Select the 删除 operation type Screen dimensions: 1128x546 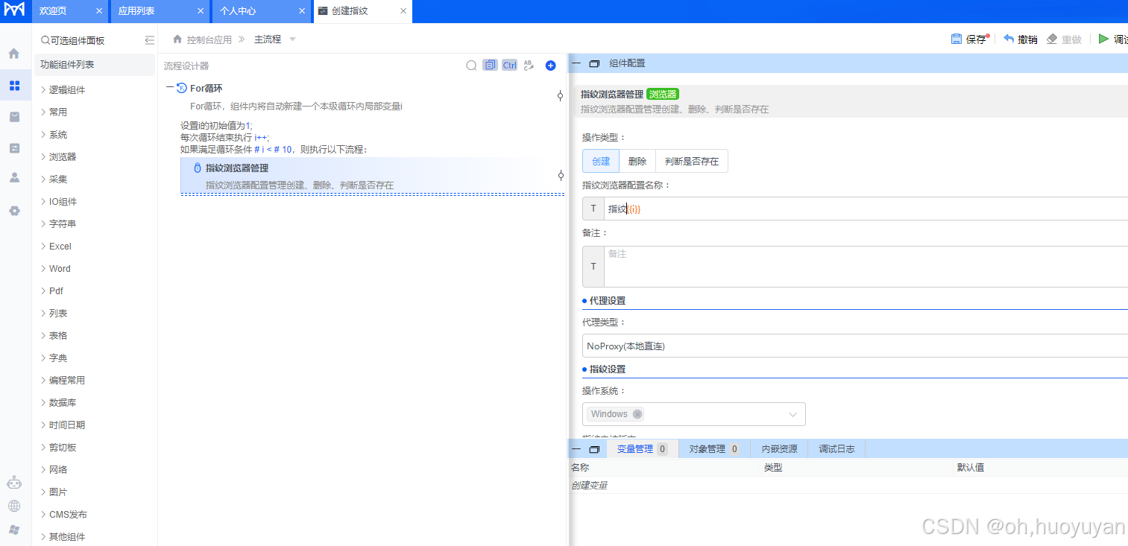[637, 161]
